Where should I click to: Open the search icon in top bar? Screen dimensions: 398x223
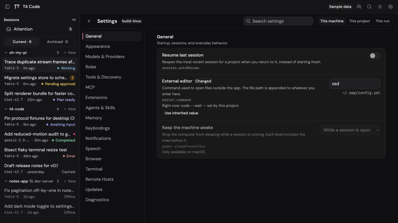pos(369,7)
